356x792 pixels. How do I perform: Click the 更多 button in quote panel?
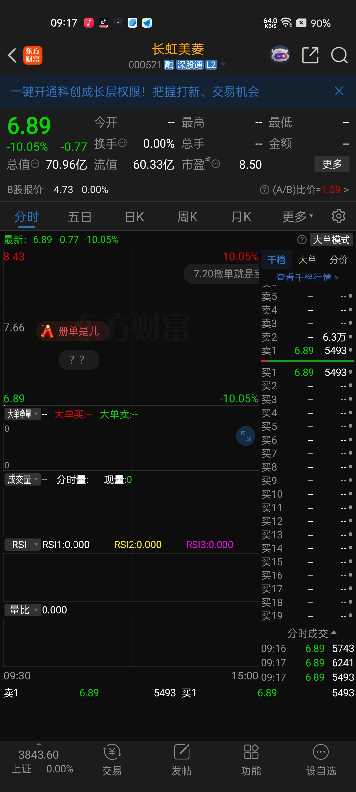pyautogui.click(x=332, y=164)
